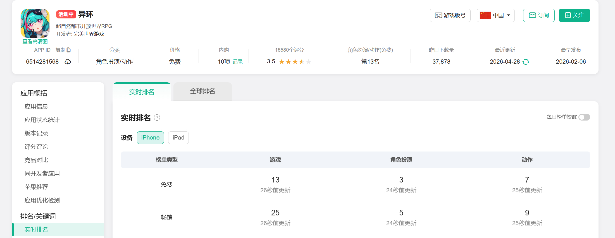Click the copy APP ID icon
Image resolution: width=615 pixels, height=238 pixels.
pyautogui.click(x=69, y=50)
